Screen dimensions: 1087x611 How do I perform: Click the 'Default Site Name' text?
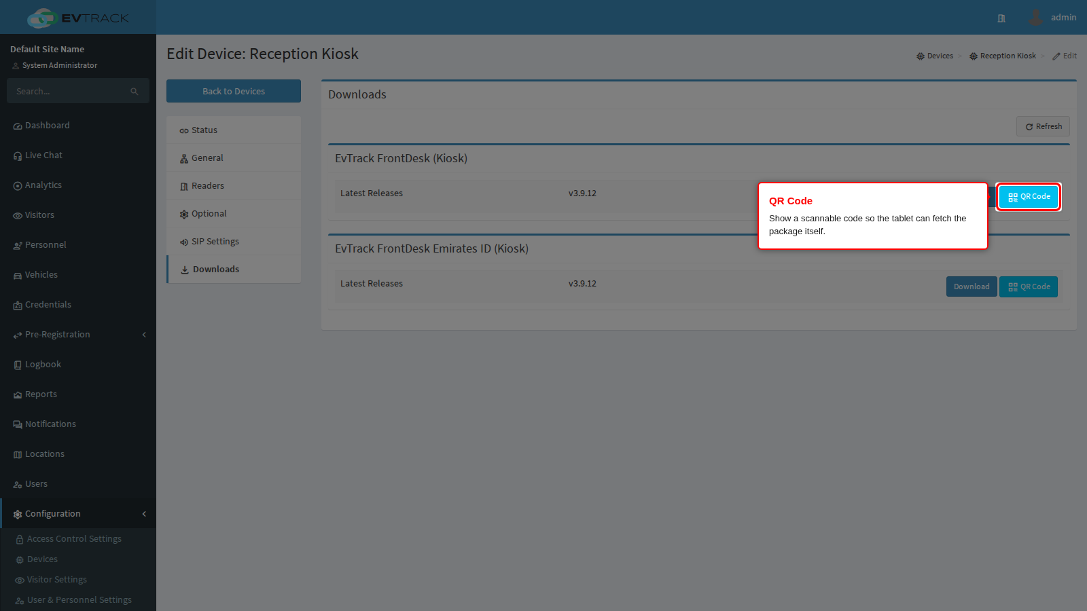pyautogui.click(x=48, y=49)
